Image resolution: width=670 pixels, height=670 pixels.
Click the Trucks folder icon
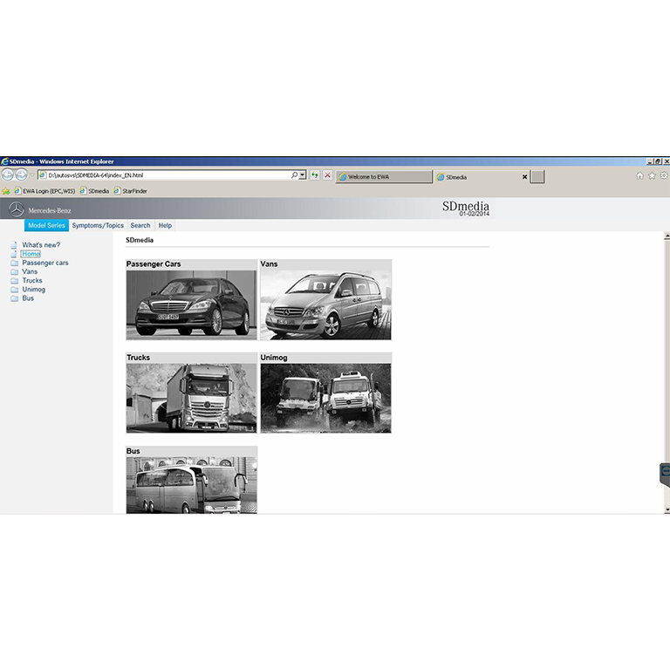point(15,281)
